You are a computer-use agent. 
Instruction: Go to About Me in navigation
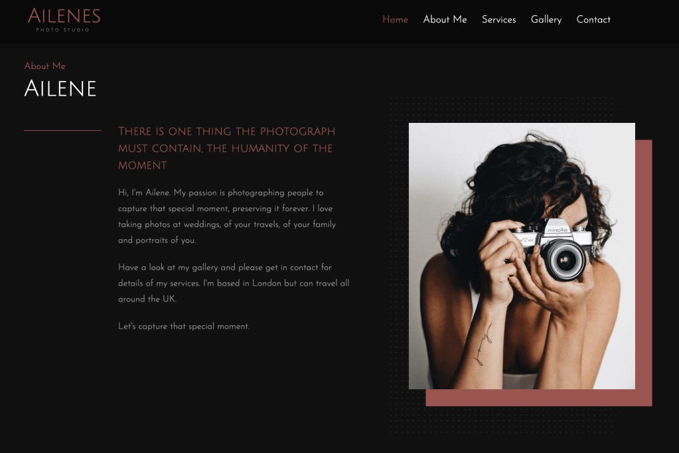[x=445, y=19]
